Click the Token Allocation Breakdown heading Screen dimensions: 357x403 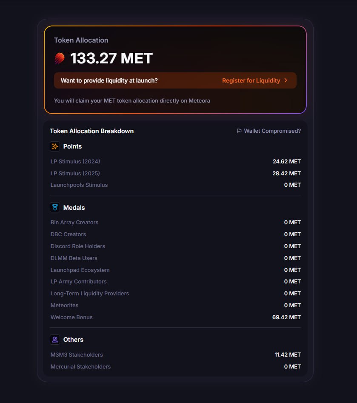91,131
